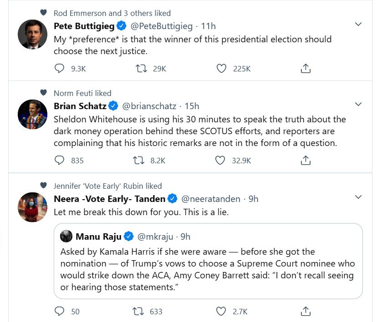The width and height of the screenshot is (377, 322).
Task: Like Neera Tanden's tweet
Action: (x=221, y=311)
